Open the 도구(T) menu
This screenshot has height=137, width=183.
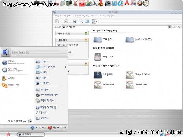100,16
